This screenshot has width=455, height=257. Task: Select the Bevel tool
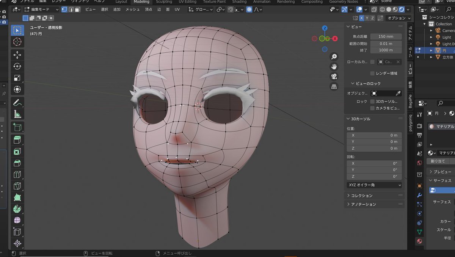point(17,163)
